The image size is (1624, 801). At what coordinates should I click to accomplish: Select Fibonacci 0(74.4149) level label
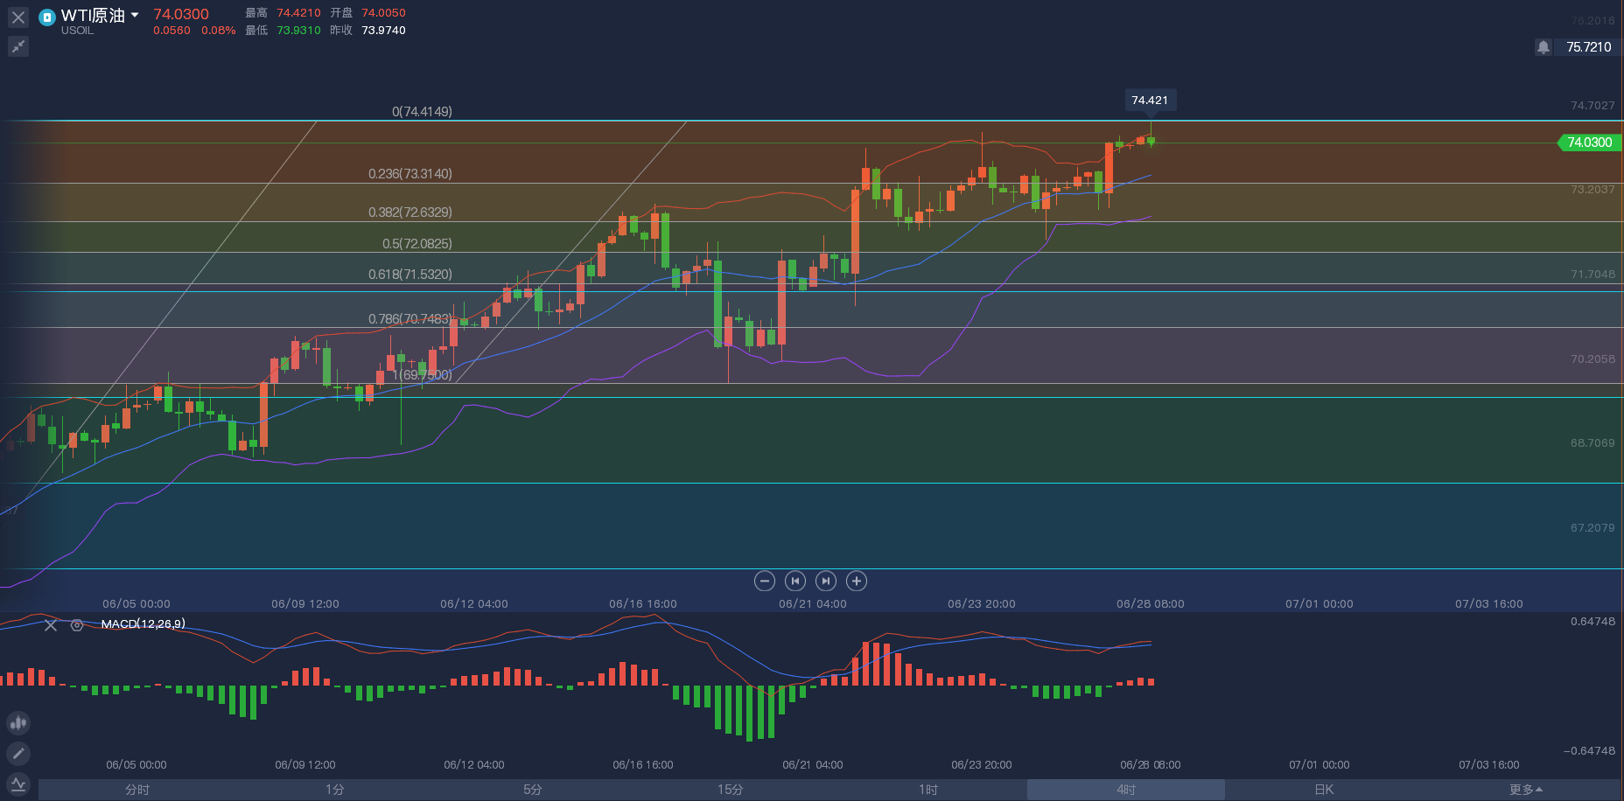423,112
